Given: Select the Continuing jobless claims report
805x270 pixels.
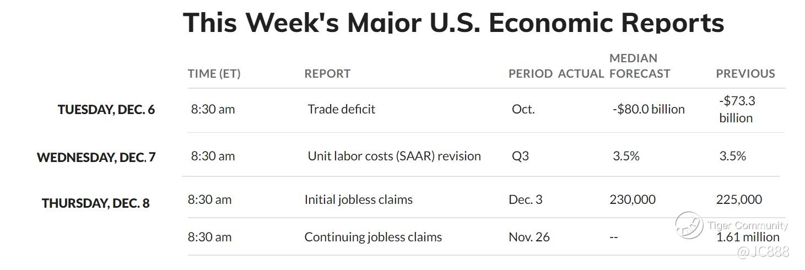Looking at the screenshot, I should coord(373,237).
